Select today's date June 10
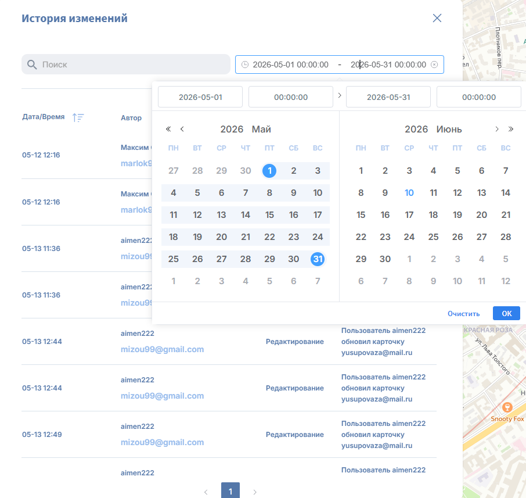Image resolution: width=526 pixels, height=498 pixels. click(x=409, y=193)
